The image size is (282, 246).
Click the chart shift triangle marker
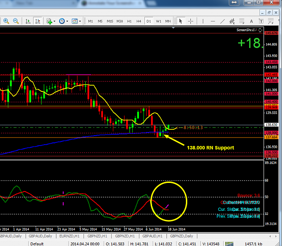coord(173,28)
